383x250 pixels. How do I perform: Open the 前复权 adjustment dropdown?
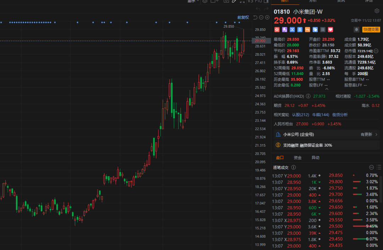pos(243,17)
